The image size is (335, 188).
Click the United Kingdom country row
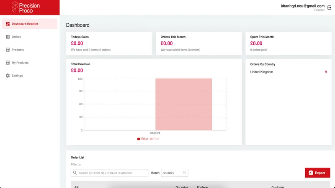[288, 72]
